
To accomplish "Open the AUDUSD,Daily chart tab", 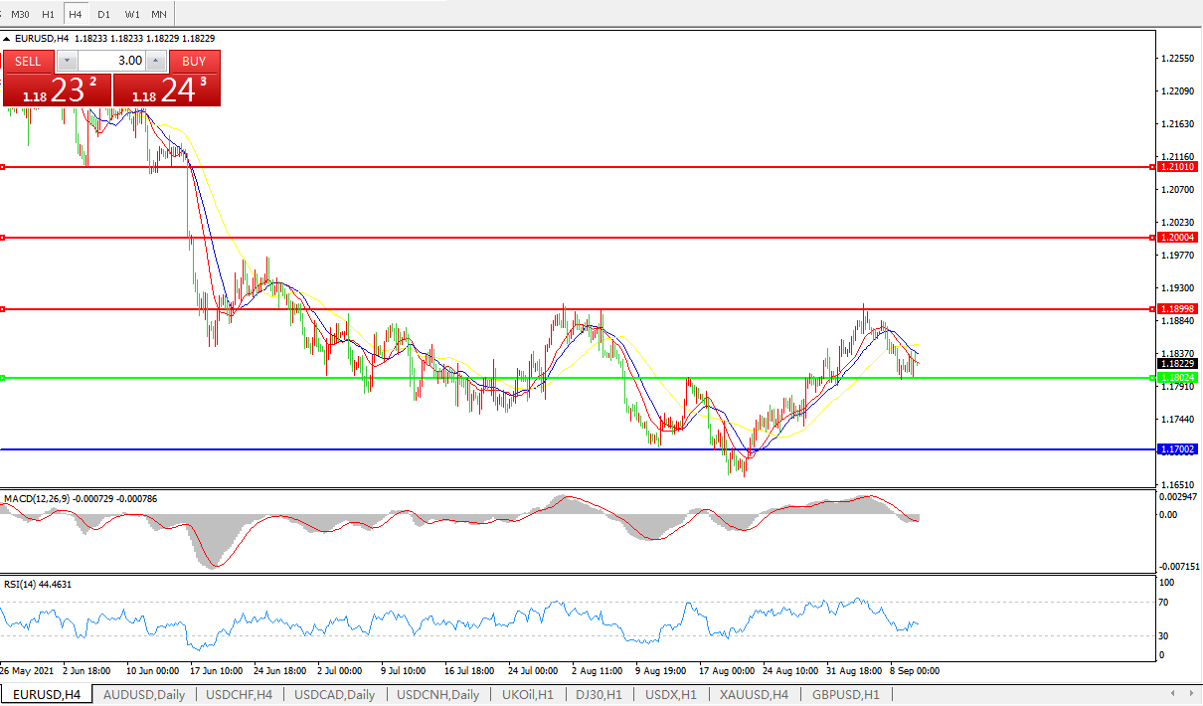I will coord(144,695).
